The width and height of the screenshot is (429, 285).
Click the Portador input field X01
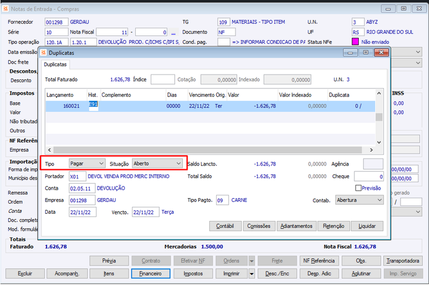(77, 177)
